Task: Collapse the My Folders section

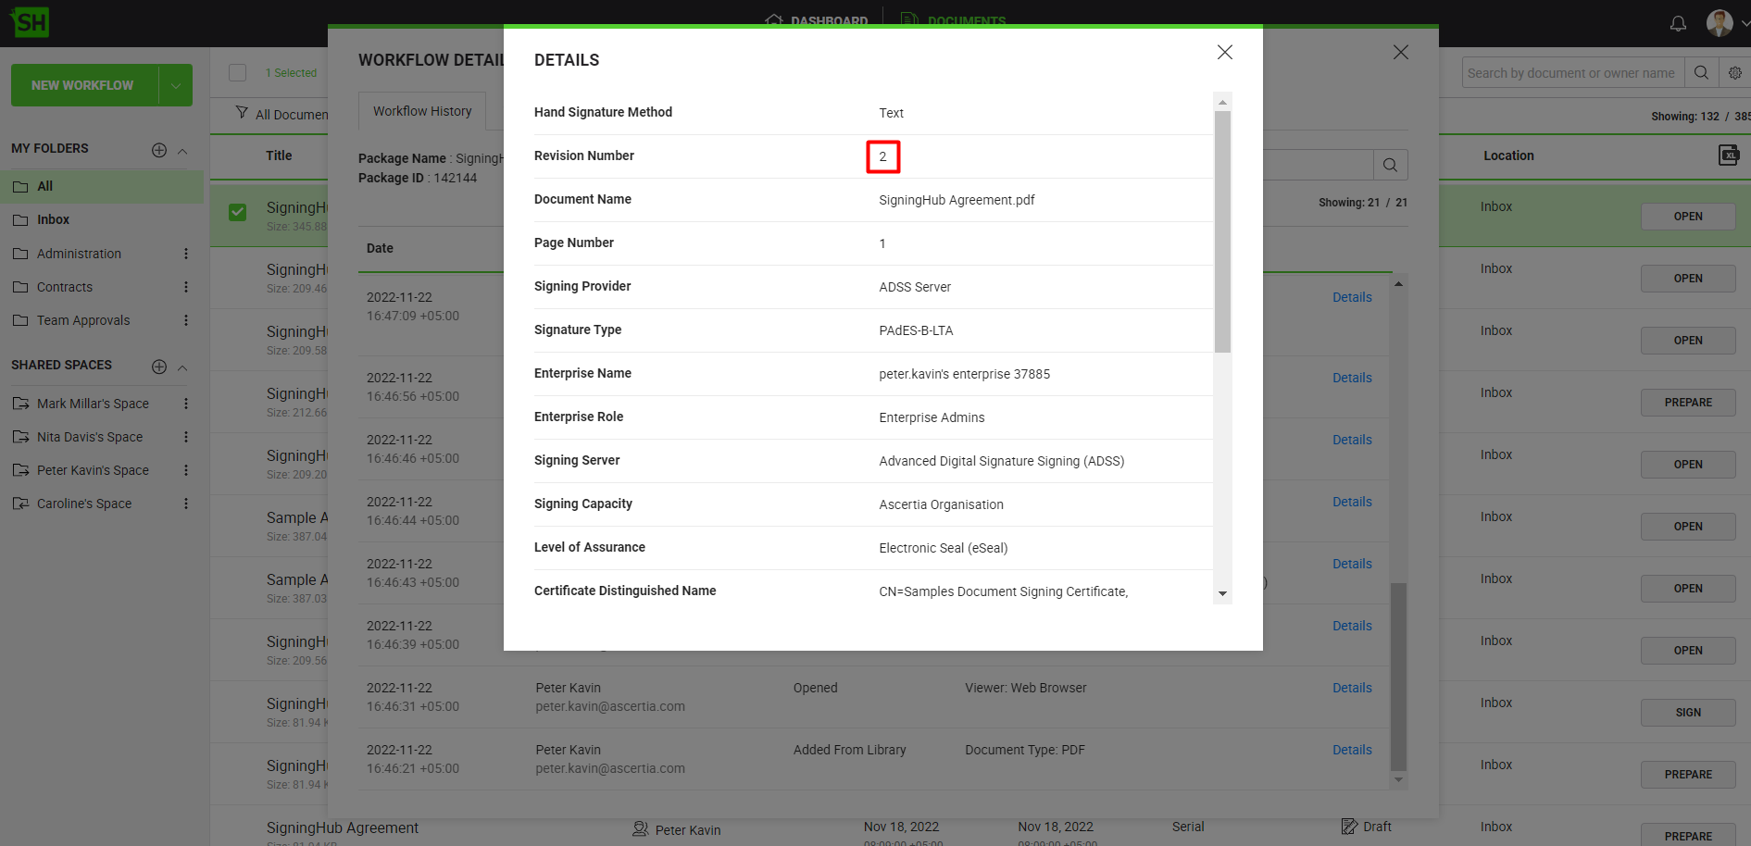Action: point(182,150)
